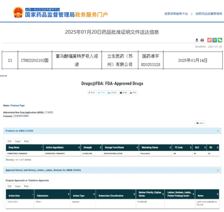Sort by Marketing Status column
The image size is (224, 212).
[x=155, y=148]
